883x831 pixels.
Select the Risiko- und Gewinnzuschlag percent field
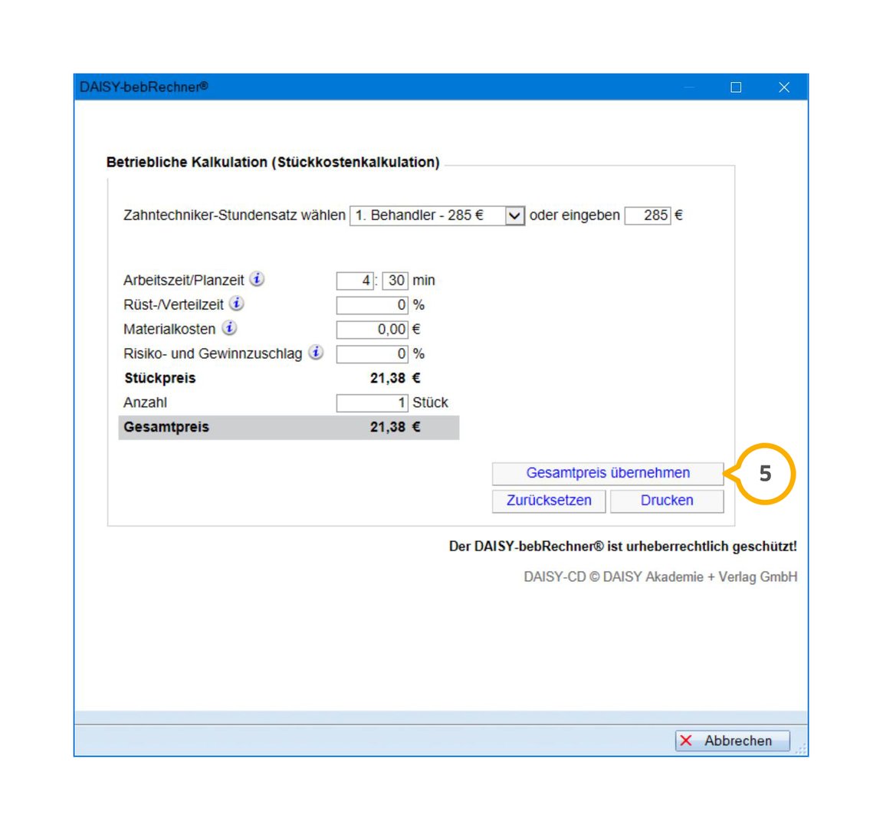tap(372, 354)
